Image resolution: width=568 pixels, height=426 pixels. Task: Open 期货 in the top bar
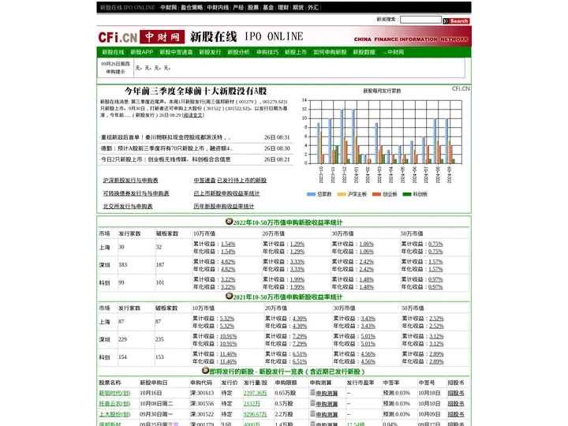[297, 7]
